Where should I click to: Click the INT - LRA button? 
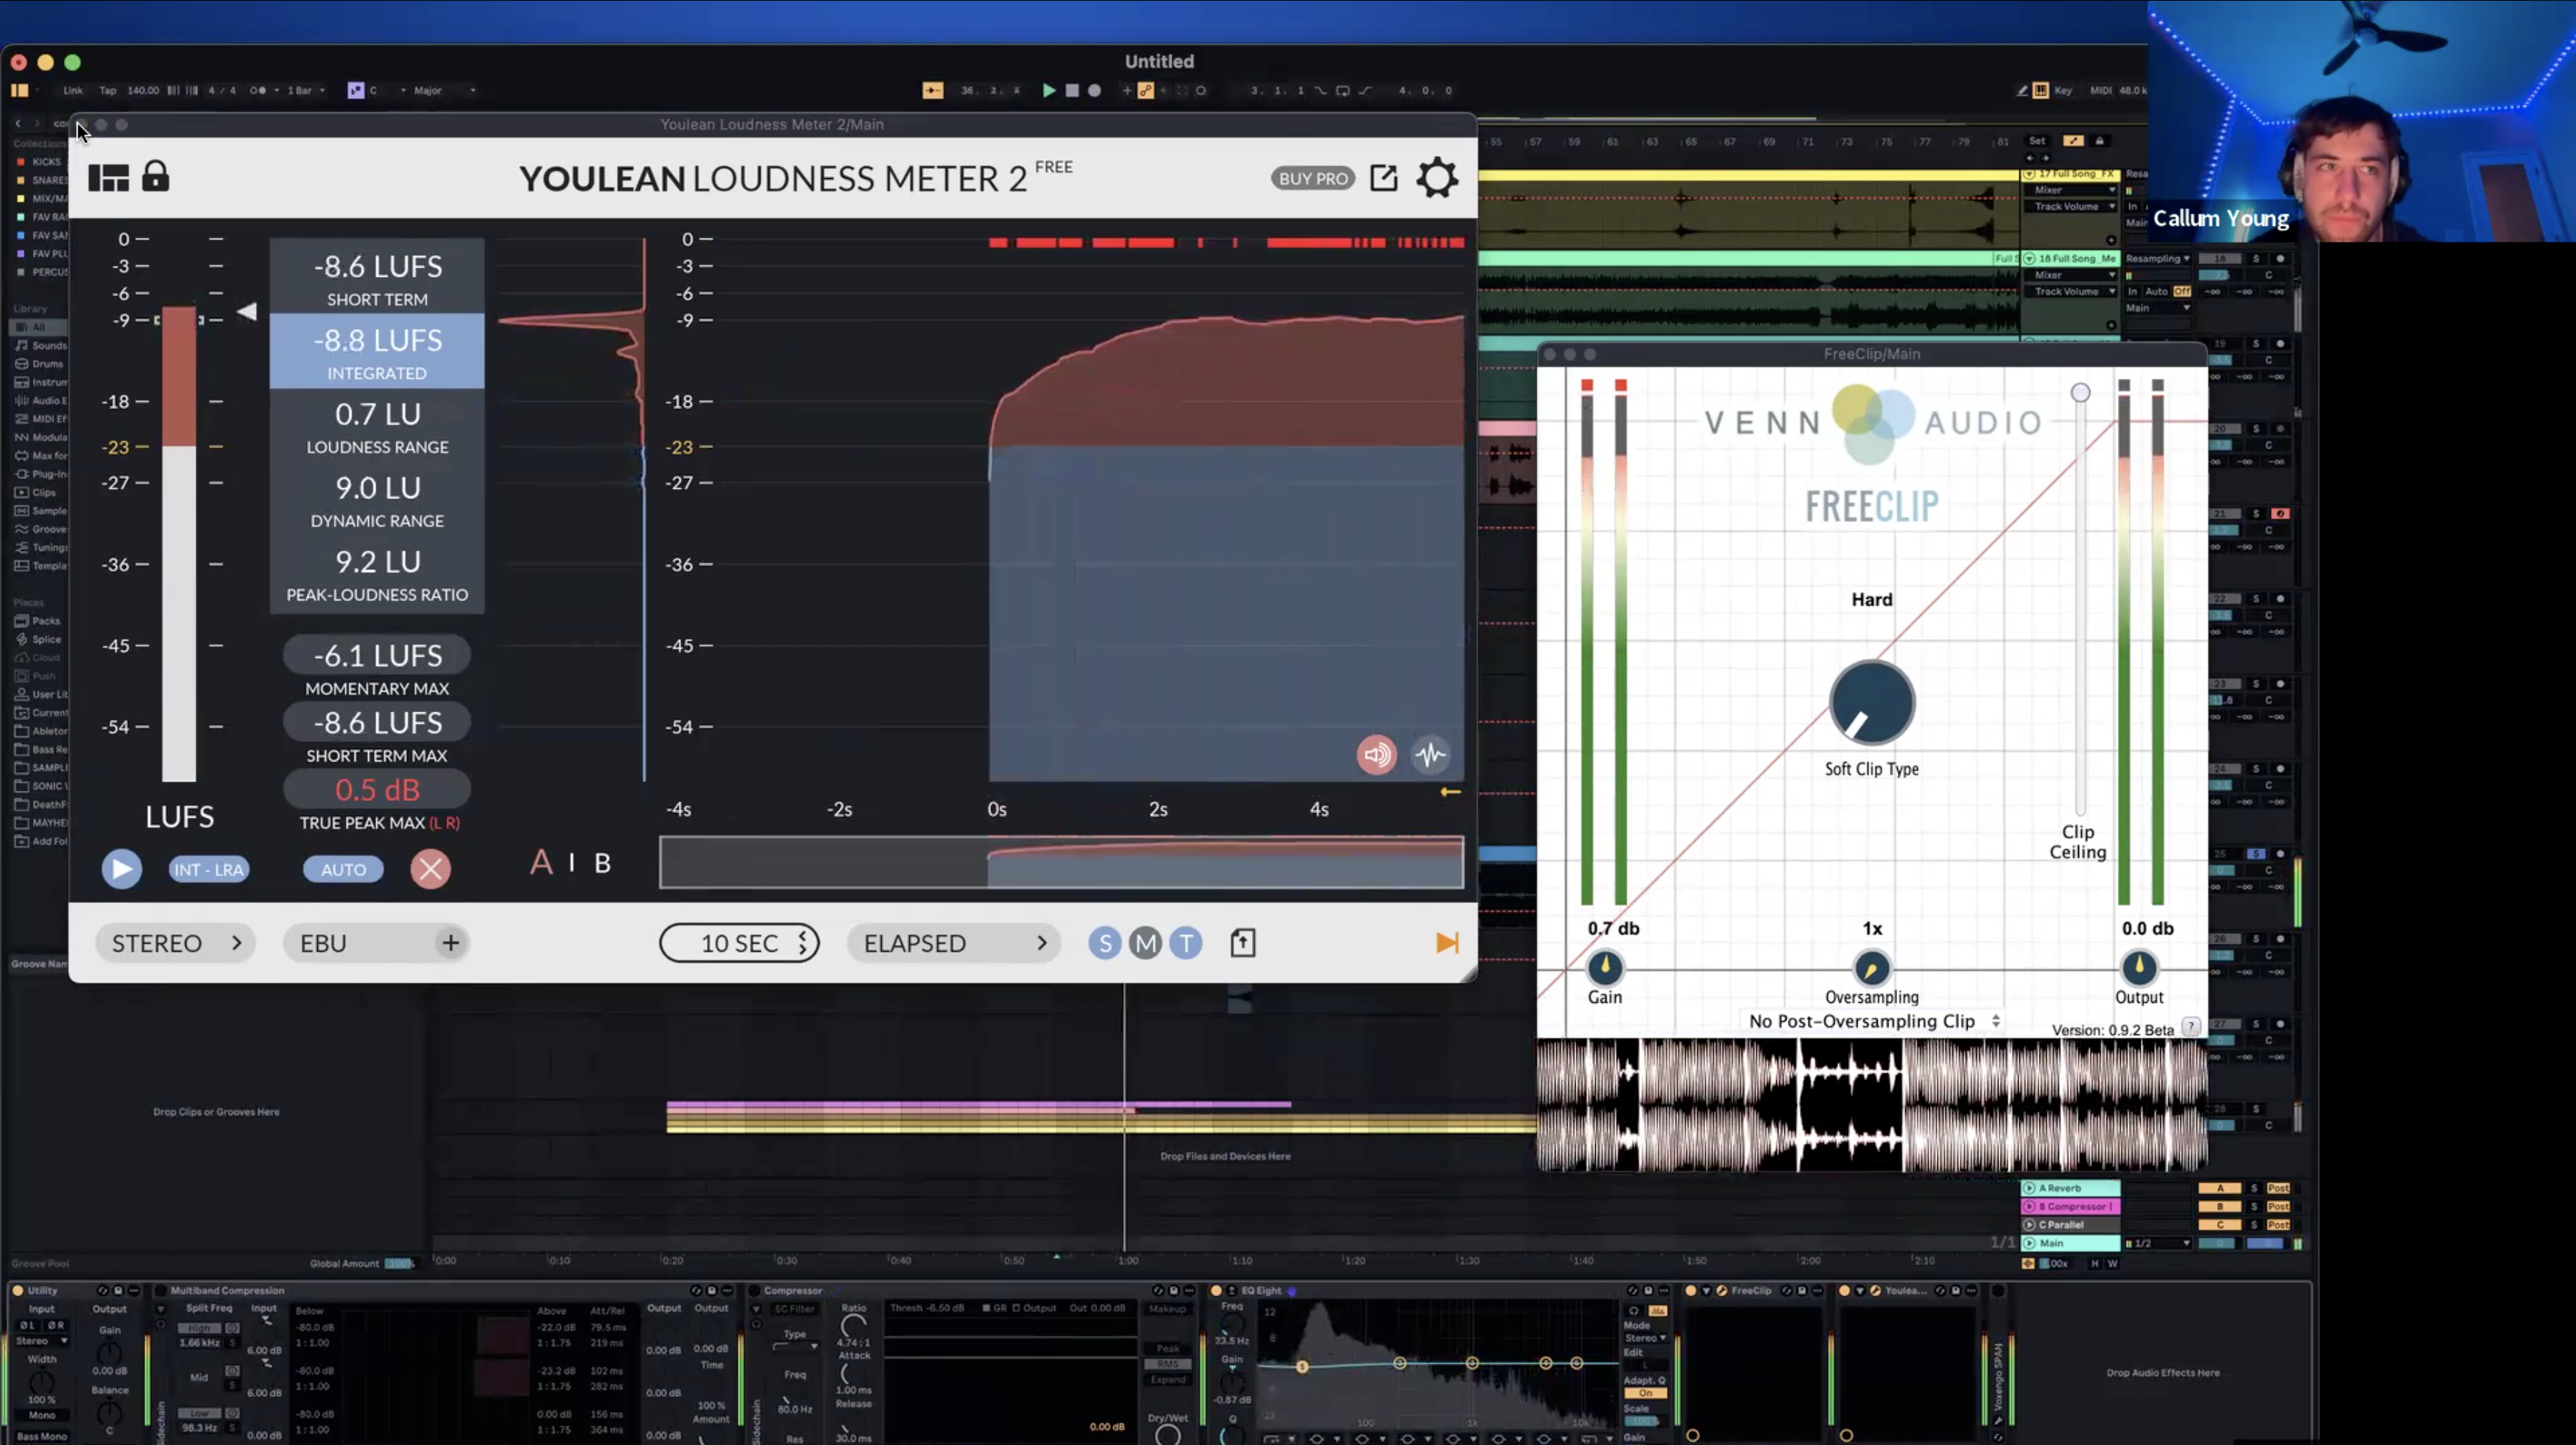click(x=208, y=869)
